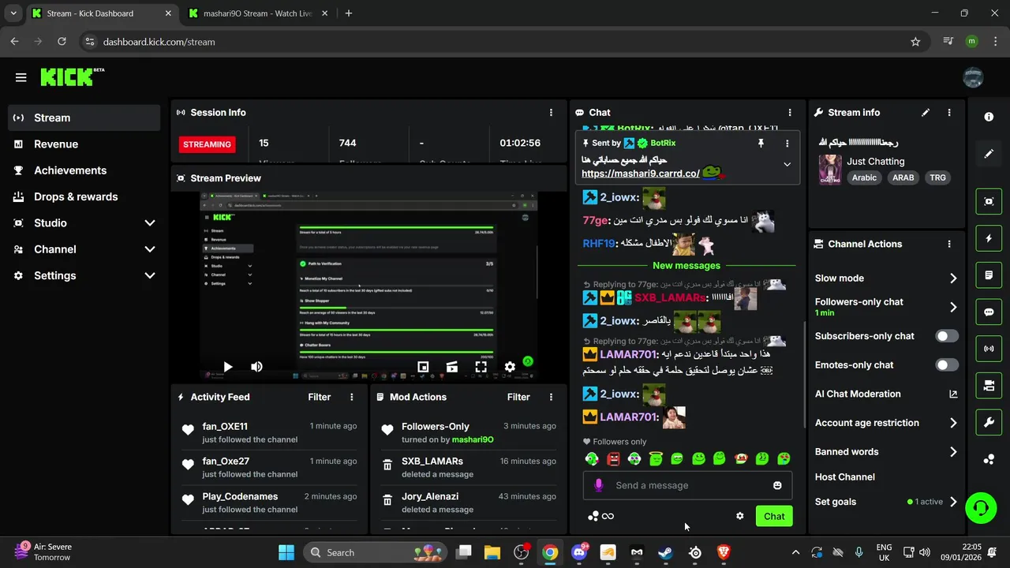Open File Explorer from the taskbar

point(492,552)
